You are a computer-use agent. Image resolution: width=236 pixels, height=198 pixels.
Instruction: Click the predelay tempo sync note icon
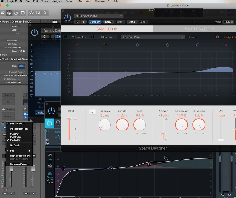(92, 112)
